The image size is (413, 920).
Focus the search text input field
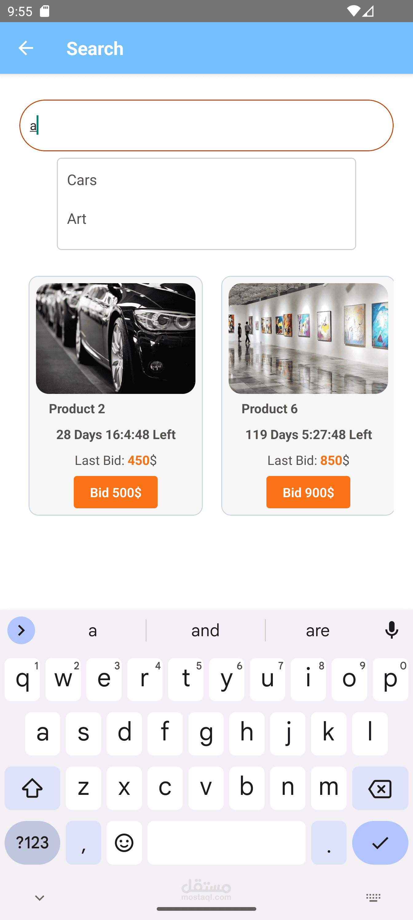(x=206, y=125)
